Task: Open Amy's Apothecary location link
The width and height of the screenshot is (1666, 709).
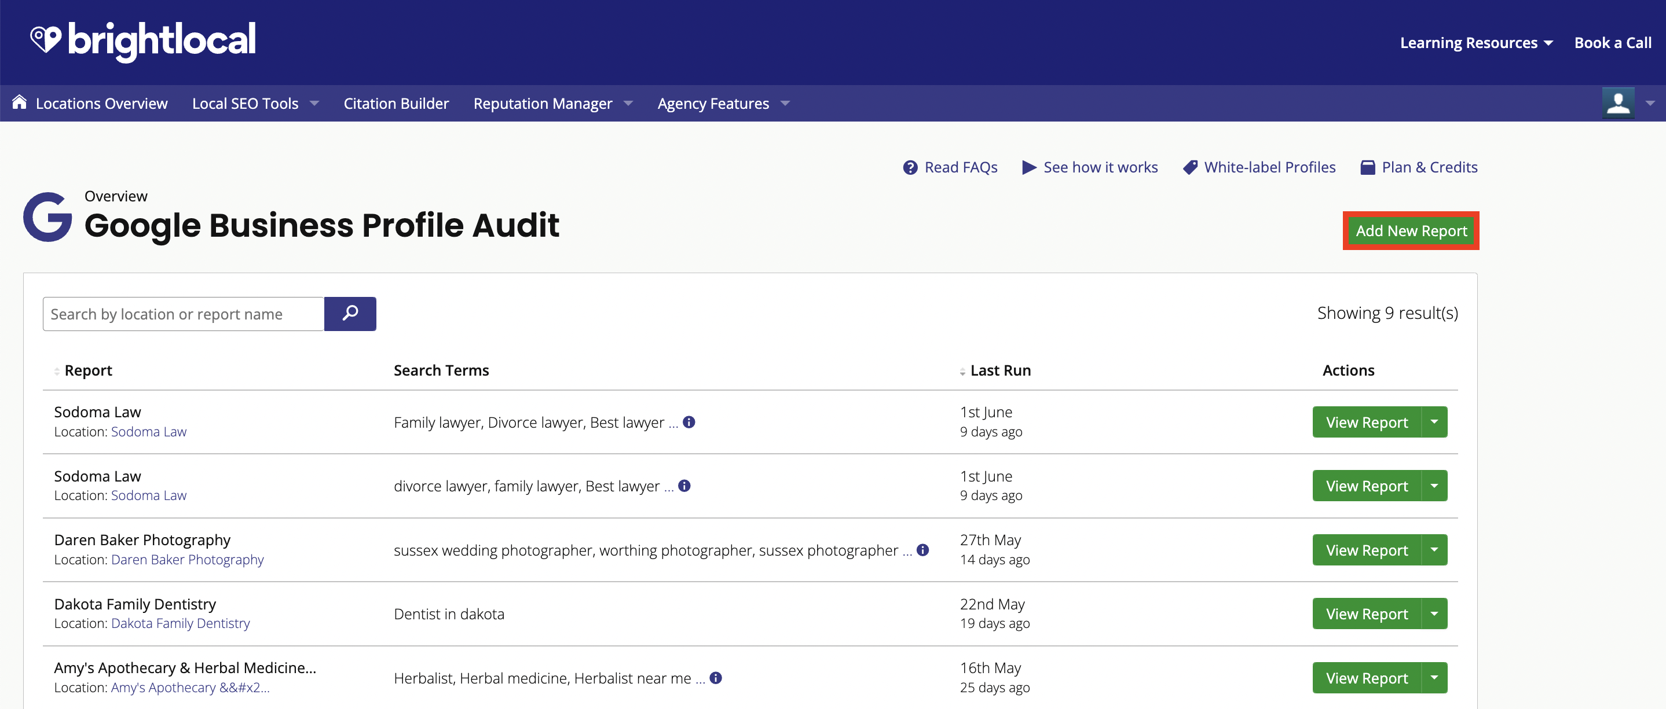Action: tap(190, 688)
